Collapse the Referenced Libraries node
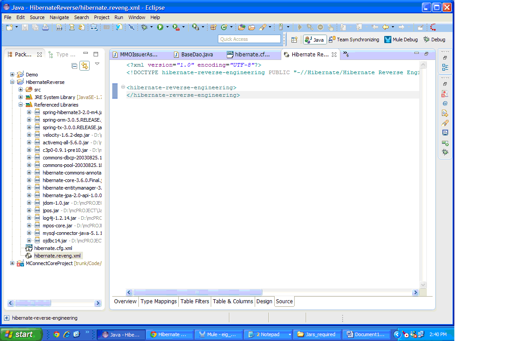Screen dimensions: 532x341 (x=21, y=105)
